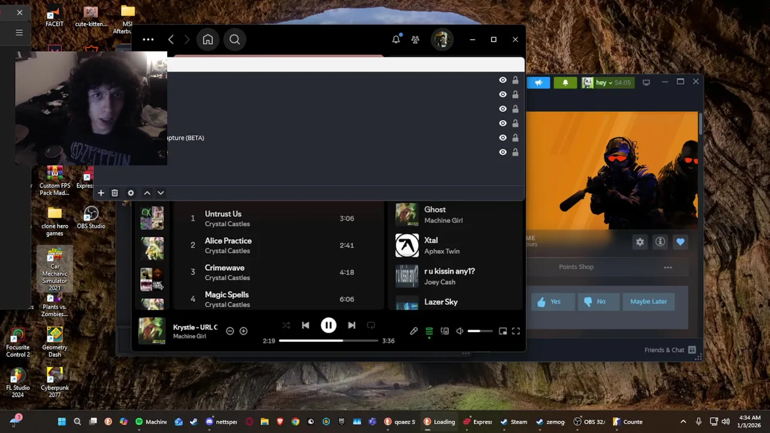Favorite the game with the heart icon
This screenshot has height=433, width=770.
point(680,242)
